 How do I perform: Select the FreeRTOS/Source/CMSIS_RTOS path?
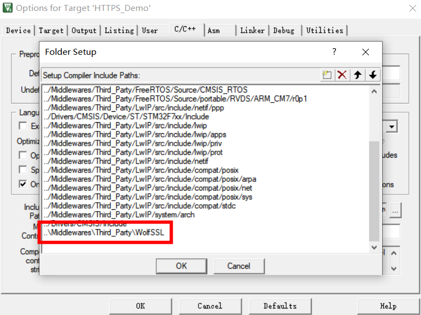(145, 90)
